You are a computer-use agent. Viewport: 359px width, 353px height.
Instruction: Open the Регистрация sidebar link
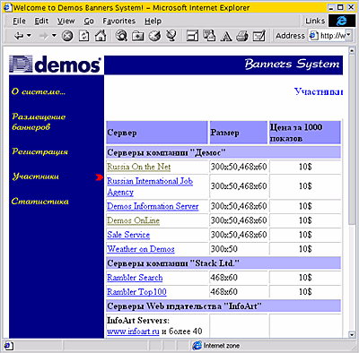(39, 151)
